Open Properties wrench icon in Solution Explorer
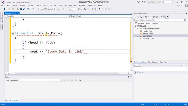 [164, 17]
